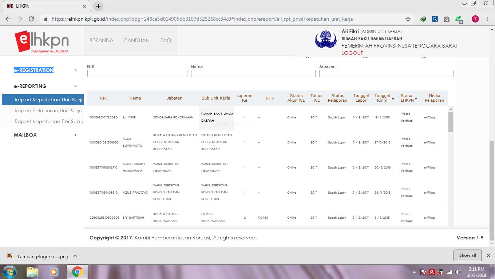Click the Tanggal Kirim sort icon
495x279 pixels.
click(x=393, y=98)
